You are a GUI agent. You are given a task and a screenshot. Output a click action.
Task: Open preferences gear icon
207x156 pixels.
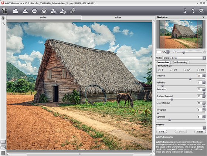(x=201, y=11)
